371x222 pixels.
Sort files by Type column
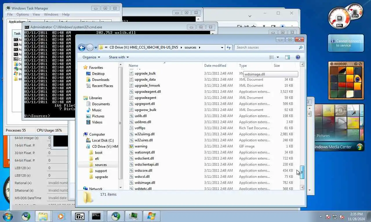click(x=254, y=66)
